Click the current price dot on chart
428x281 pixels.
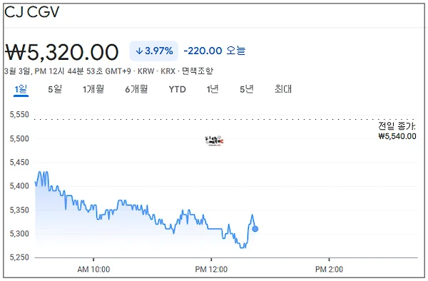click(255, 229)
